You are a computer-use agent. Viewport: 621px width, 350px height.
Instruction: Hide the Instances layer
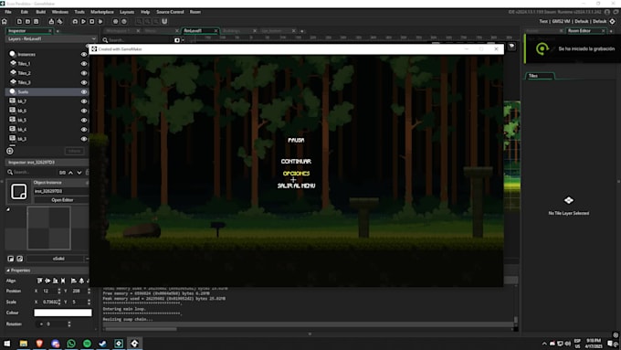point(84,54)
